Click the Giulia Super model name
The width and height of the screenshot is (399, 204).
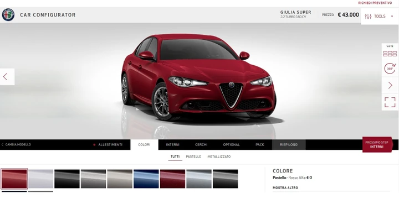click(x=296, y=12)
